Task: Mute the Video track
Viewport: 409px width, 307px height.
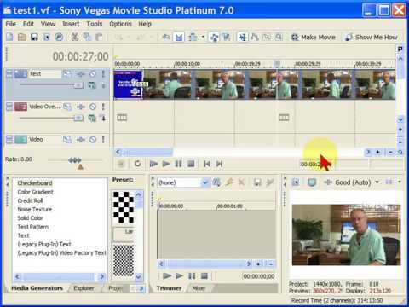Action: tap(93, 140)
